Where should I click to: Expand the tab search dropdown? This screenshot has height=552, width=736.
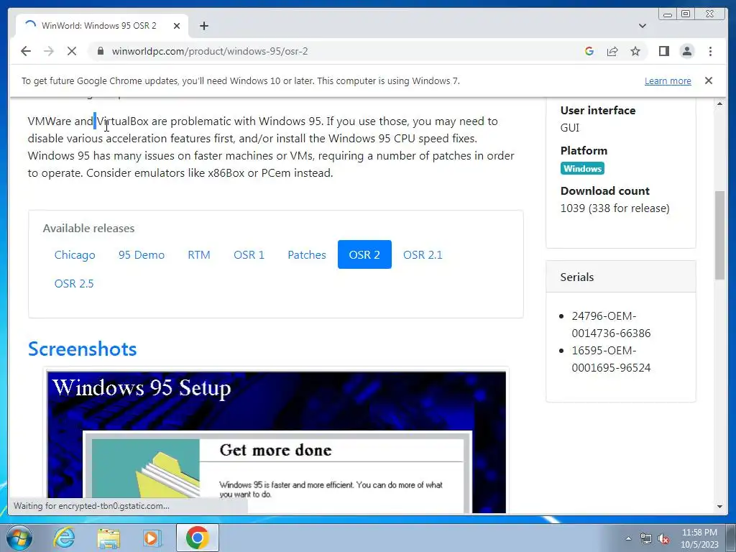coord(642,26)
